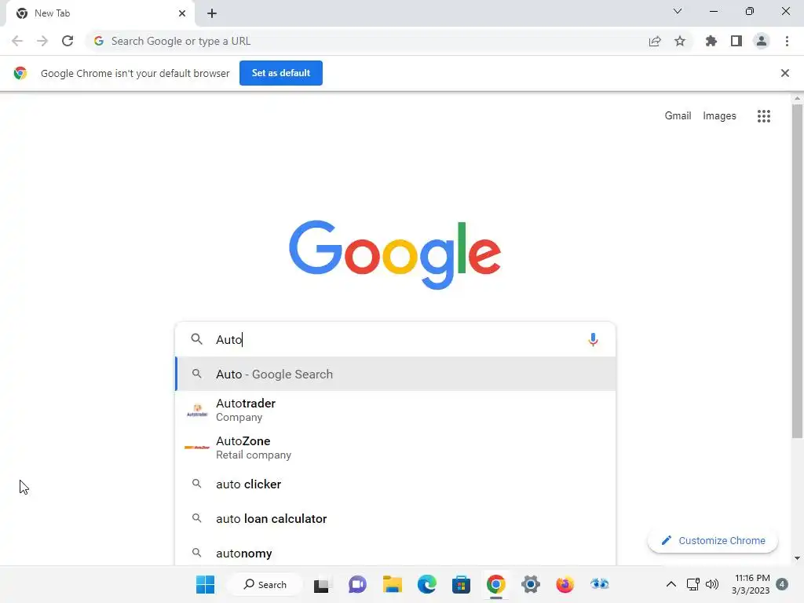Click the scrollbar down arrow
This screenshot has width=804, height=603.
pos(797,558)
